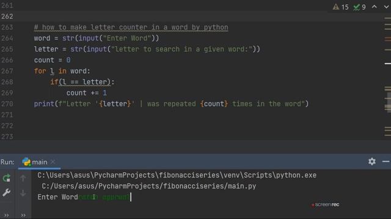Screen dimensions: 391x219
Task: Click the Run: panel label
Action: tap(7, 162)
